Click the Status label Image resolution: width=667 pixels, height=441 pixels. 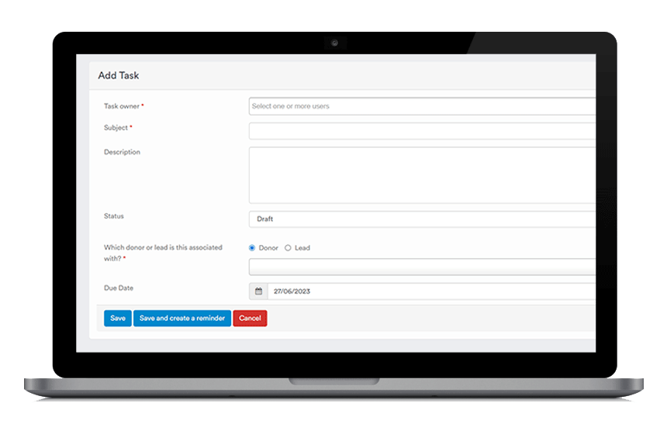(114, 216)
